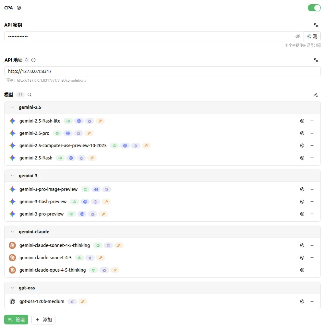Remove gemini-2.5-computer-use-preview-10-2025 model
This screenshot has width=324, height=328.
click(312, 146)
